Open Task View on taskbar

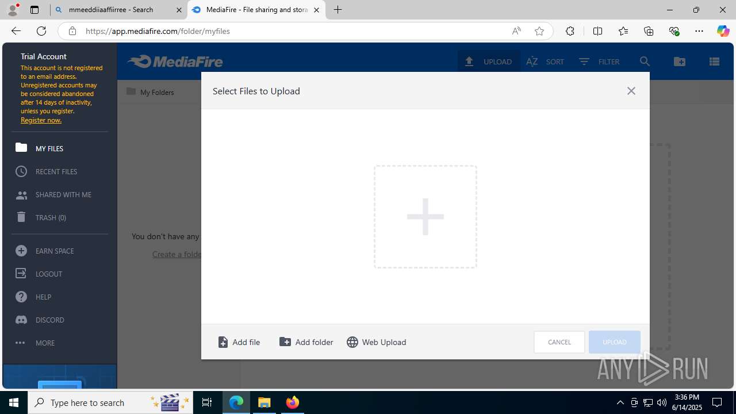coord(207,402)
